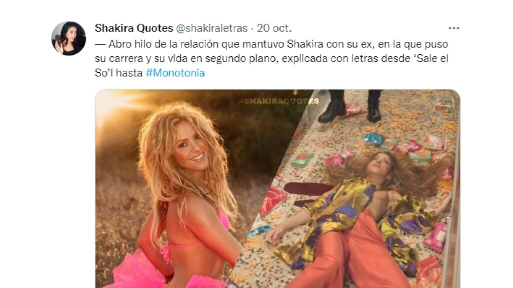Viewport: 513px width, 288px height.
Task: Follow the #Monotonia hashtag link
Action: tap(175, 72)
